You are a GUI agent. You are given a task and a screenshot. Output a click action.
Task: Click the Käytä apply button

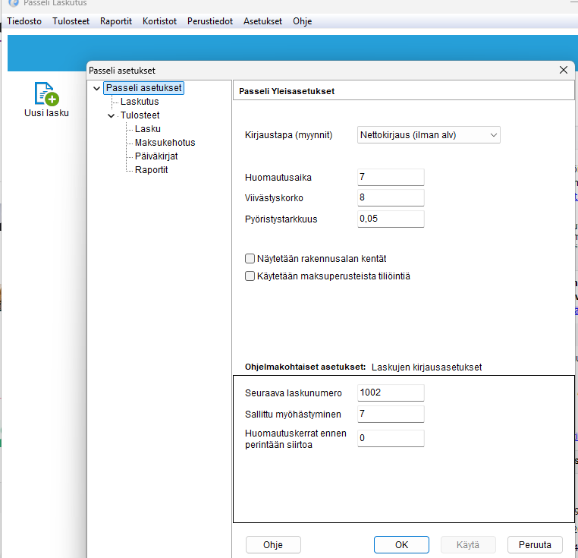pyautogui.click(x=468, y=545)
